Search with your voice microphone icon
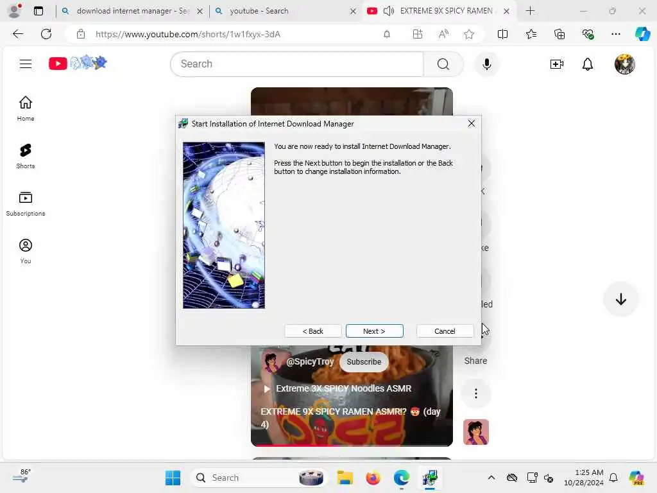 click(486, 64)
